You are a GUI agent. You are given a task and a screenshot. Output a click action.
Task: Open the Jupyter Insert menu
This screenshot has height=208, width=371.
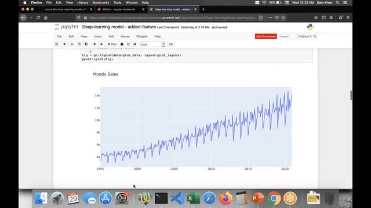(x=98, y=36)
